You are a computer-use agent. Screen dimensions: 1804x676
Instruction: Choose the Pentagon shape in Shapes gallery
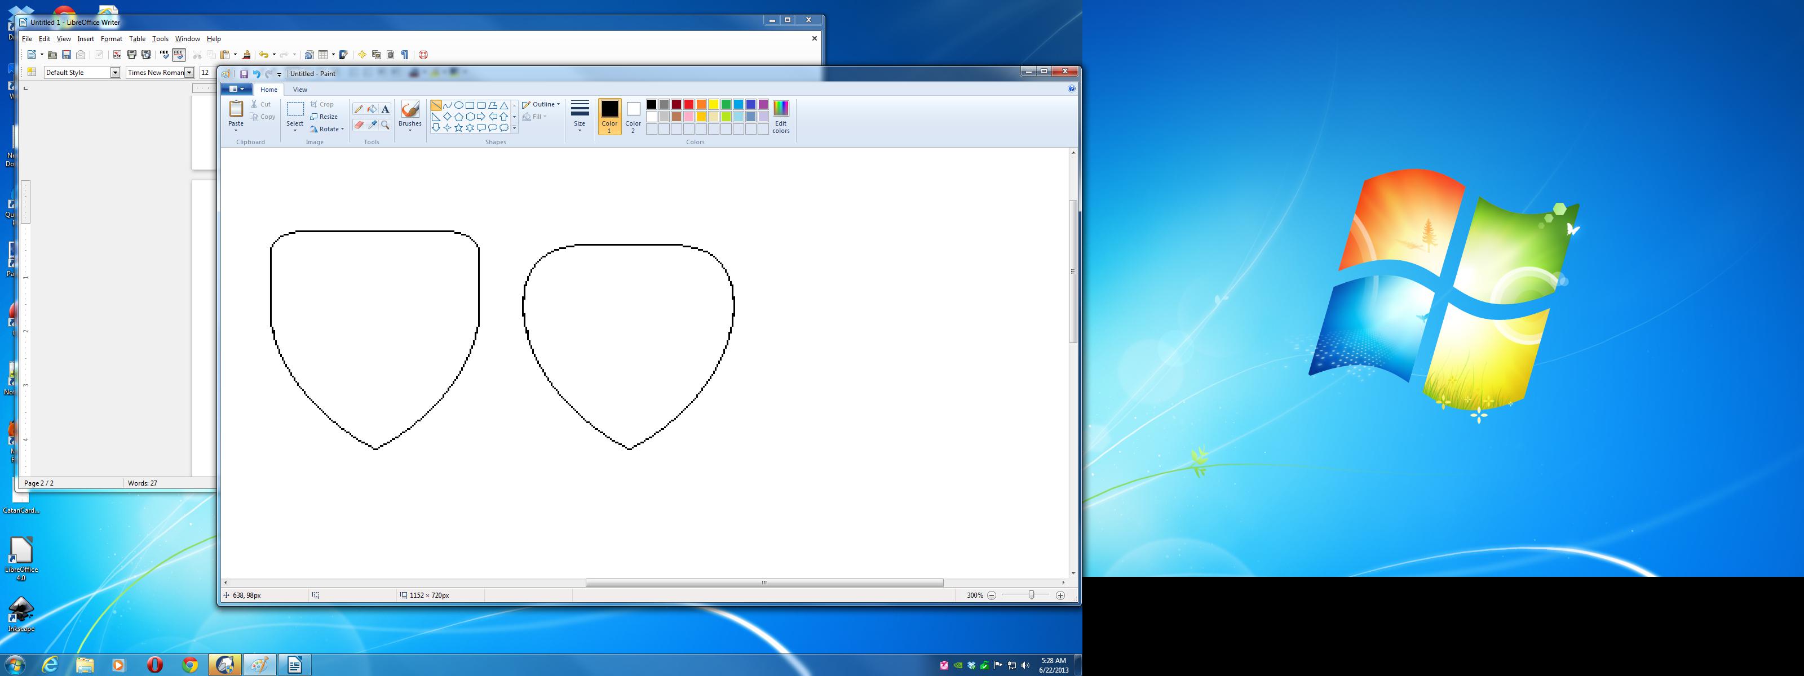click(x=459, y=117)
